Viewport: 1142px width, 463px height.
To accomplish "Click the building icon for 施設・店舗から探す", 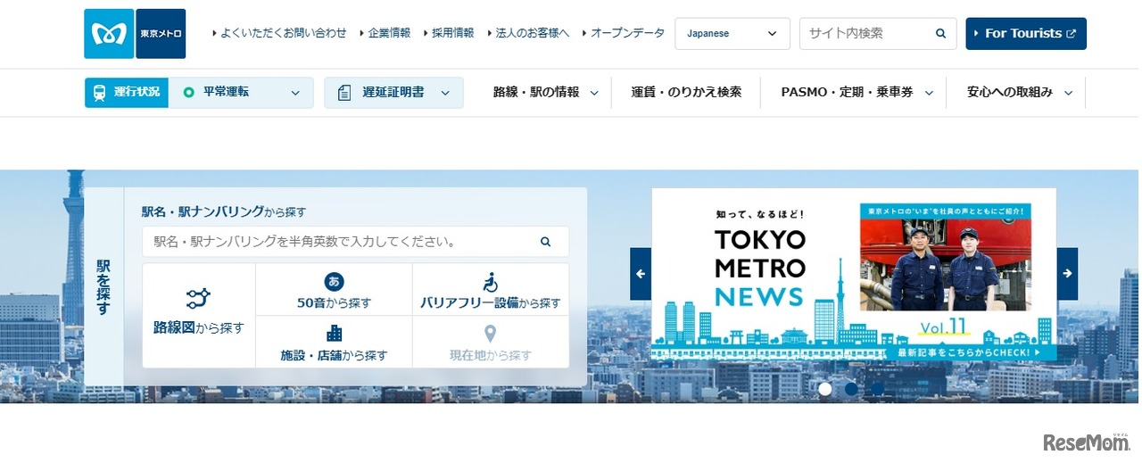I will [334, 334].
